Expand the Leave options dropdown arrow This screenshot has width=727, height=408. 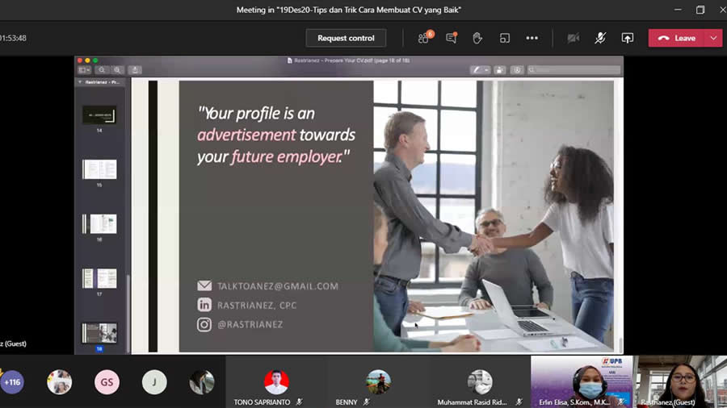(x=713, y=38)
